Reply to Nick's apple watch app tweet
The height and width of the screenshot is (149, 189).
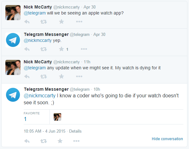tap(27, 22)
